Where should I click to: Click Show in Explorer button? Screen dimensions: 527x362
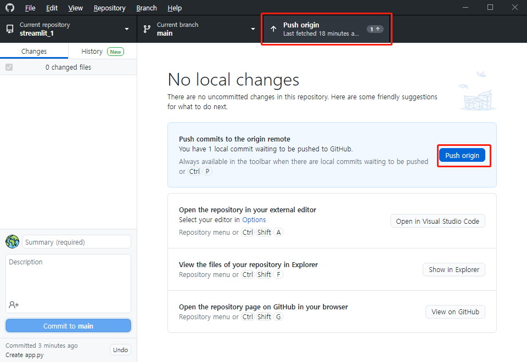pos(454,270)
